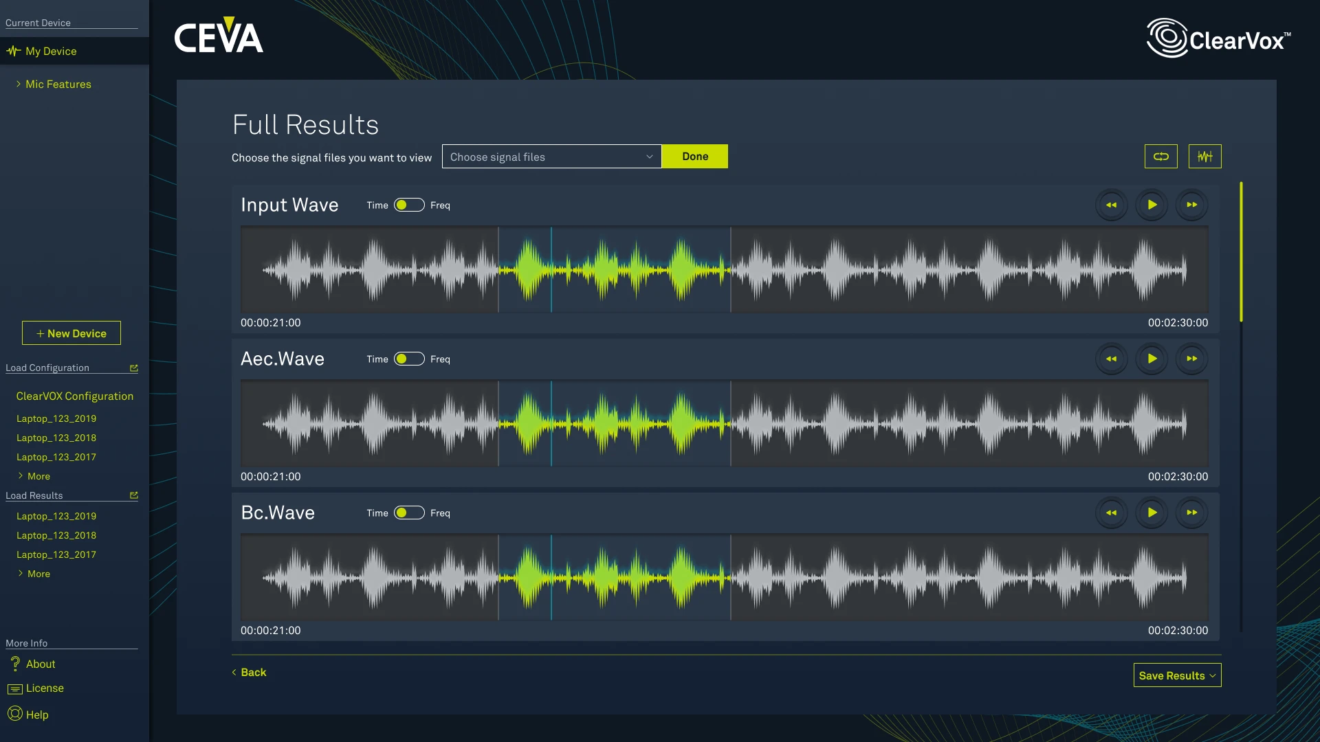Click the Done button
This screenshot has height=742, width=1320.
tap(694, 157)
